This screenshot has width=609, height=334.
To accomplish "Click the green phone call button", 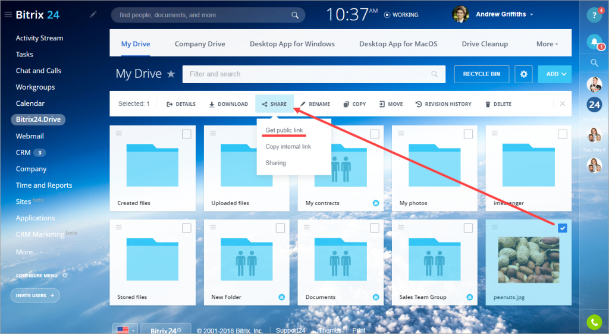I will point(594,322).
